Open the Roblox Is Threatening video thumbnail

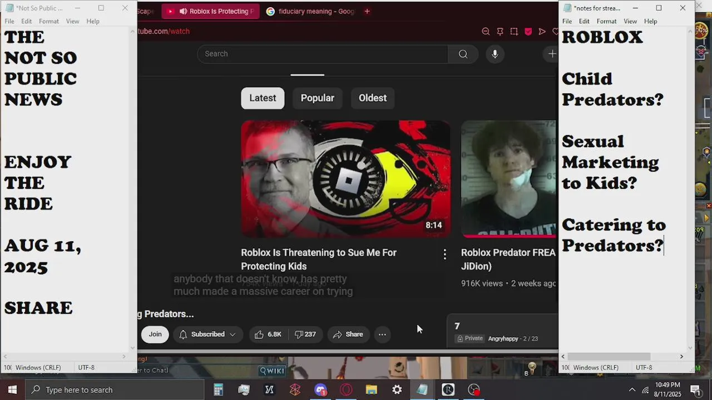[346, 179]
